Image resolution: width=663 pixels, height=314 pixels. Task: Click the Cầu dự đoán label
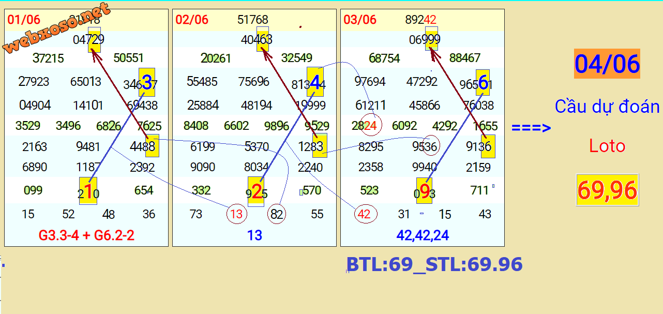click(607, 107)
